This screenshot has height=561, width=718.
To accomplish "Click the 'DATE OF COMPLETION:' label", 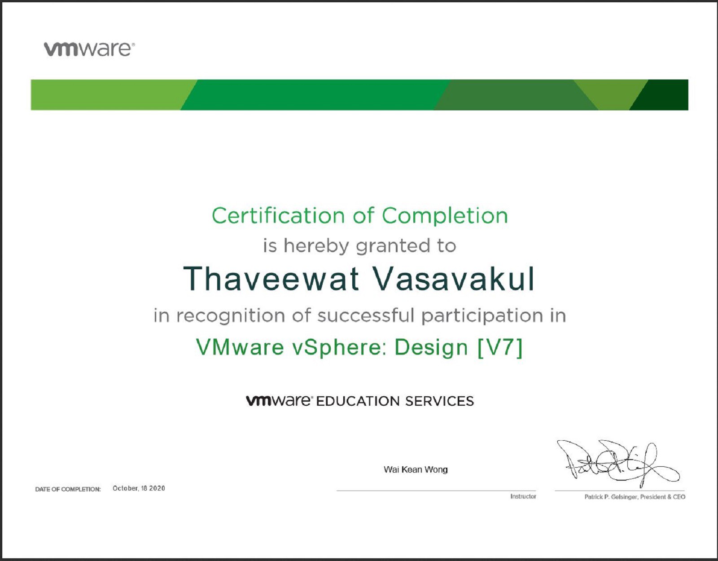I will click(x=68, y=489).
